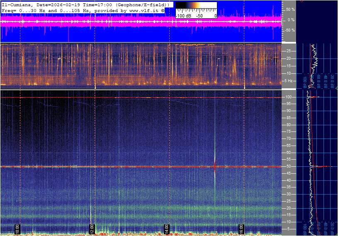The image size is (338, 236).
Task: Select the 10:00 time marker
Action: 17,228
